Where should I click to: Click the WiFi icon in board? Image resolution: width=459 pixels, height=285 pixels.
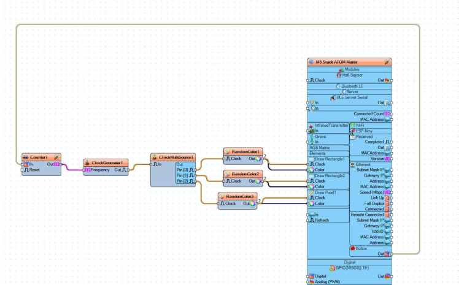(352, 125)
